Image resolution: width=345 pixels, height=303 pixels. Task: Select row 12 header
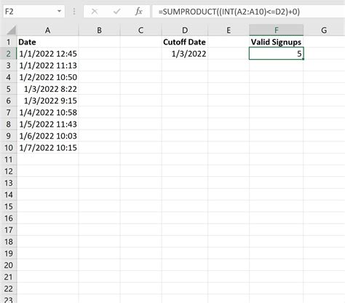(9, 171)
